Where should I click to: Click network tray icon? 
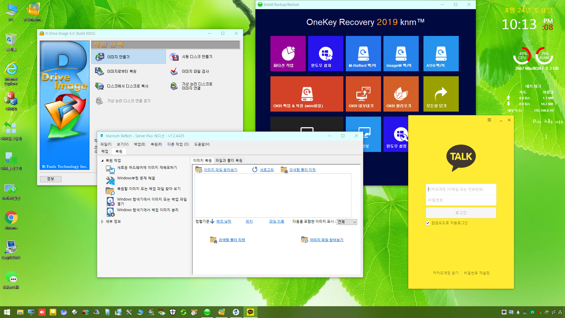(553, 312)
